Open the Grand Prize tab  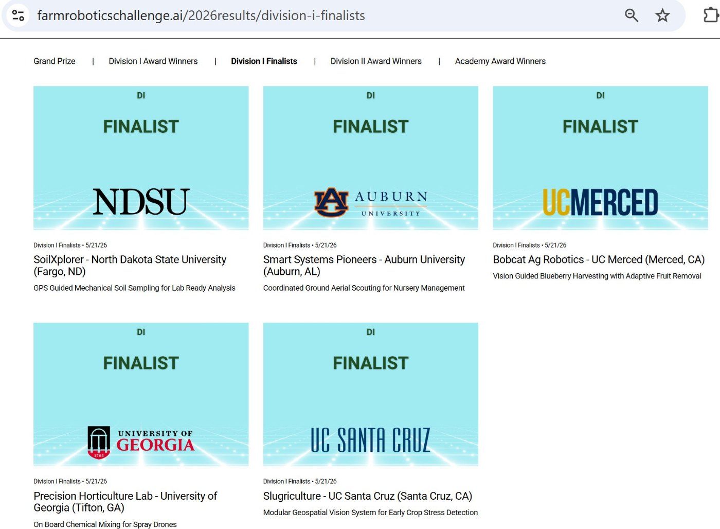click(x=55, y=61)
